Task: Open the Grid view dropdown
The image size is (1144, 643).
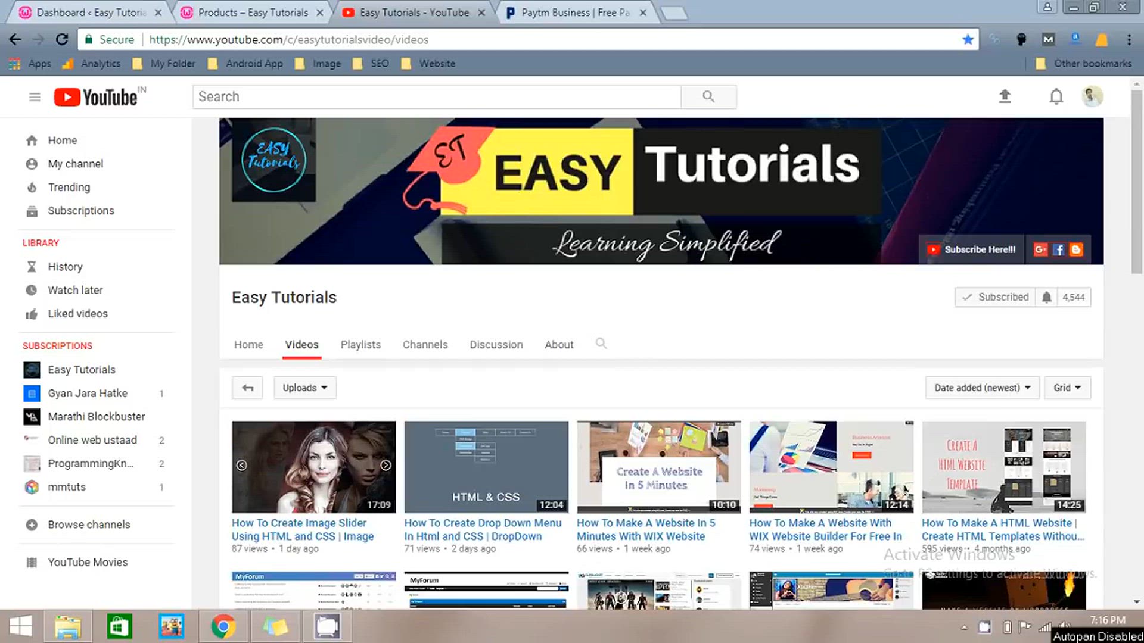Action: (1067, 388)
